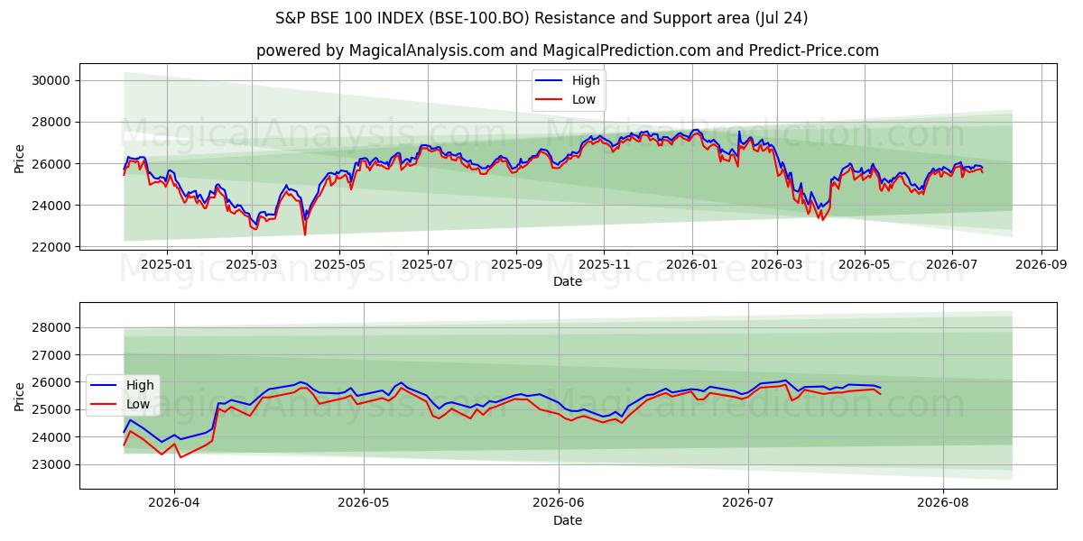Click the 'High' legend entry in top chart
Viewport: 1083px width, 541px height.
tap(569, 80)
